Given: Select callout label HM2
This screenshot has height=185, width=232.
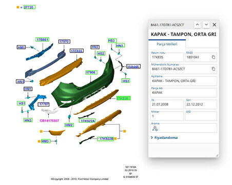Looking at the screenshot, I should 69,125.
